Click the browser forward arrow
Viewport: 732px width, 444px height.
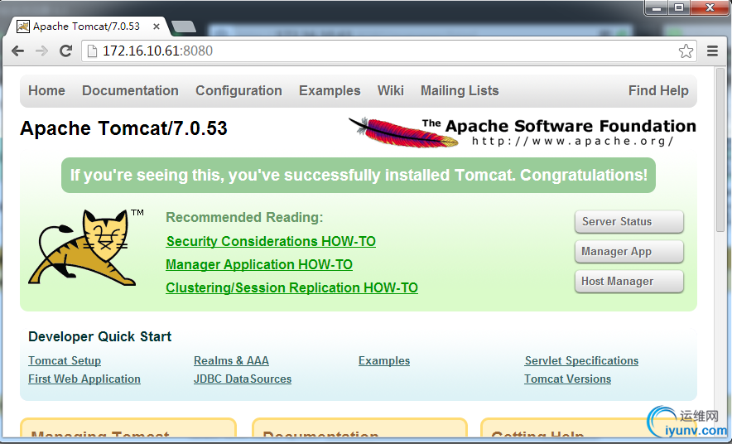[x=42, y=51]
